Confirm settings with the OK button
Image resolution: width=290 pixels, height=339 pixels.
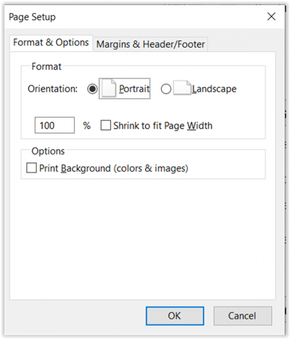pyautogui.click(x=175, y=316)
